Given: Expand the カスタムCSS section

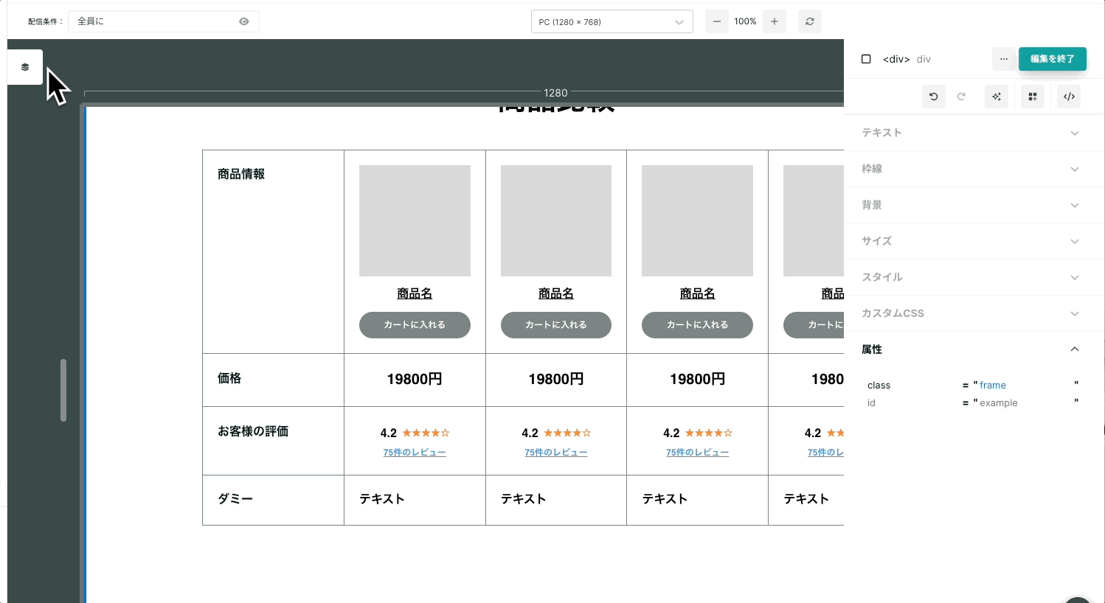Looking at the screenshot, I should click(974, 313).
